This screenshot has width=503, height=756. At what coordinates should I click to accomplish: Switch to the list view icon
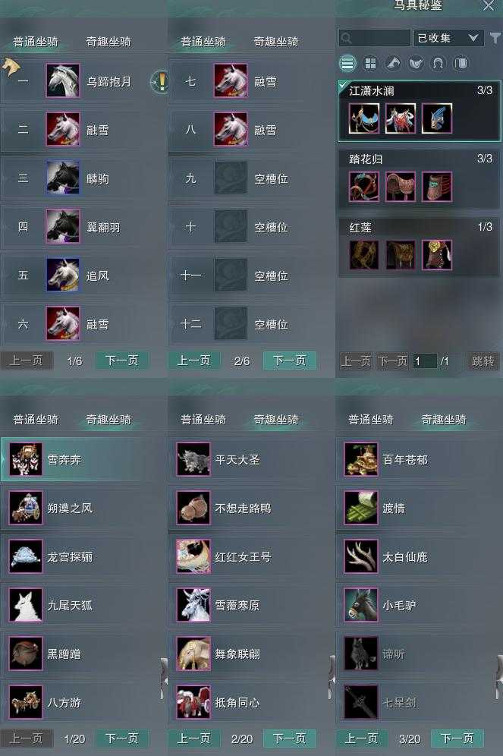point(348,63)
